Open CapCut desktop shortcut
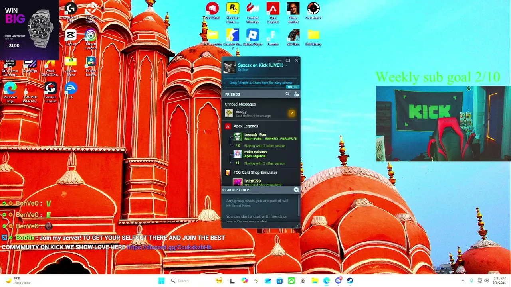The width and height of the screenshot is (511, 287). 71,37
